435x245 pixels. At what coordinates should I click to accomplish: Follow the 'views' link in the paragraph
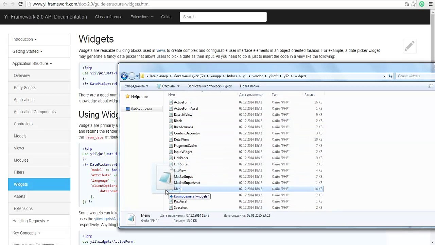(x=161, y=50)
